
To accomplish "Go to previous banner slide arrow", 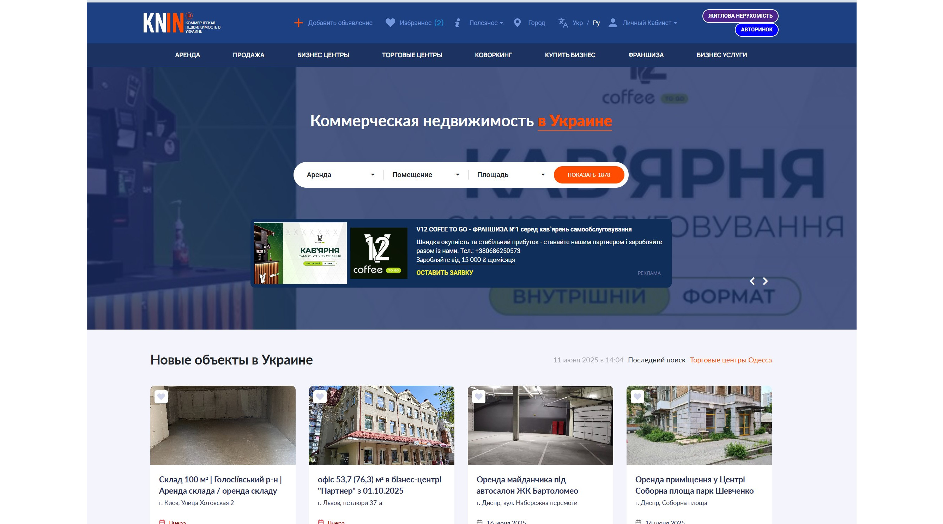I will [x=752, y=281].
